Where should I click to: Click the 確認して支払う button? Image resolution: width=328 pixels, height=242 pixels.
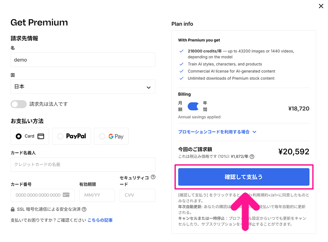click(x=244, y=176)
